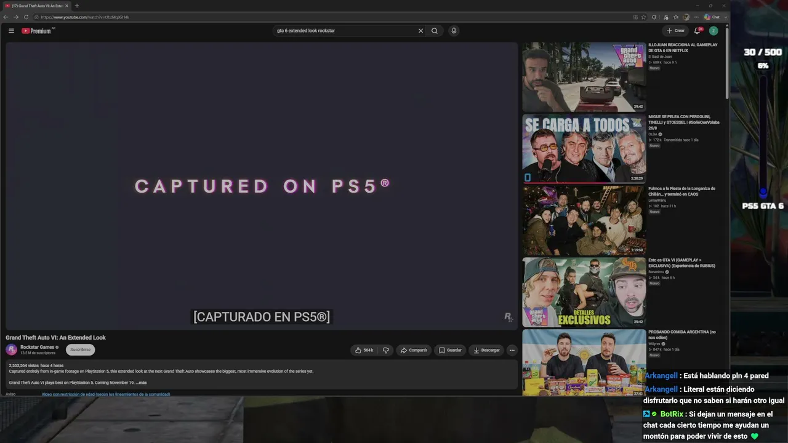Click the video player showing Captured on PS5

click(x=262, y=186)
